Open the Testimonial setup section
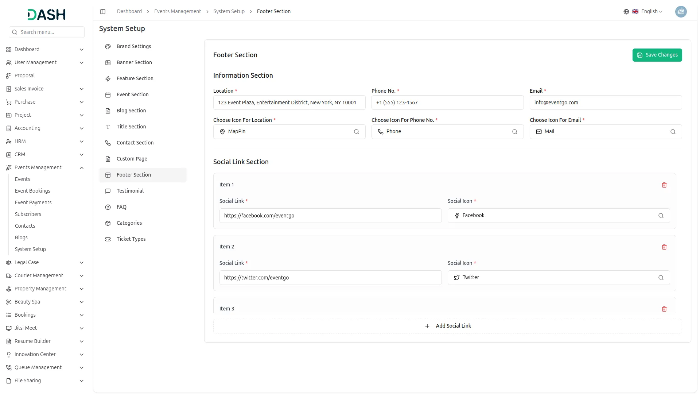 tap(130, 191)
